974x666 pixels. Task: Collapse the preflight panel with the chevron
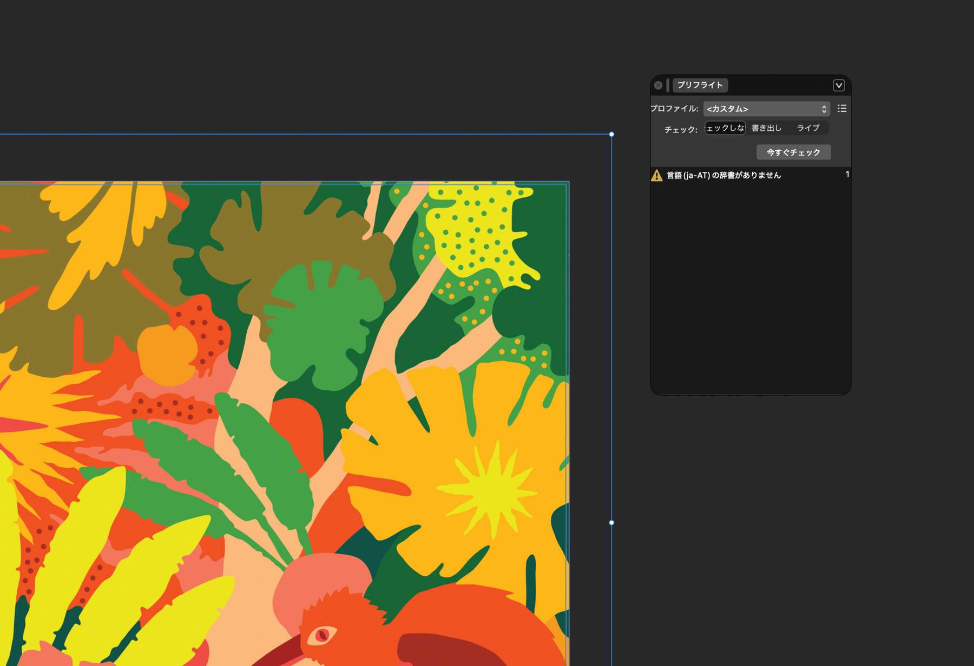[x=839, y=85]
